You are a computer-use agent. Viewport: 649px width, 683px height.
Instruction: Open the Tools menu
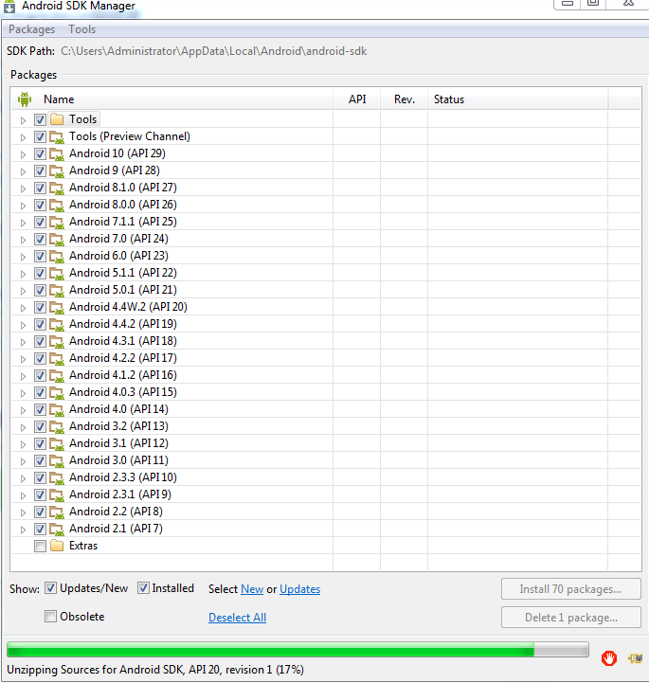(x=81, y=29)
